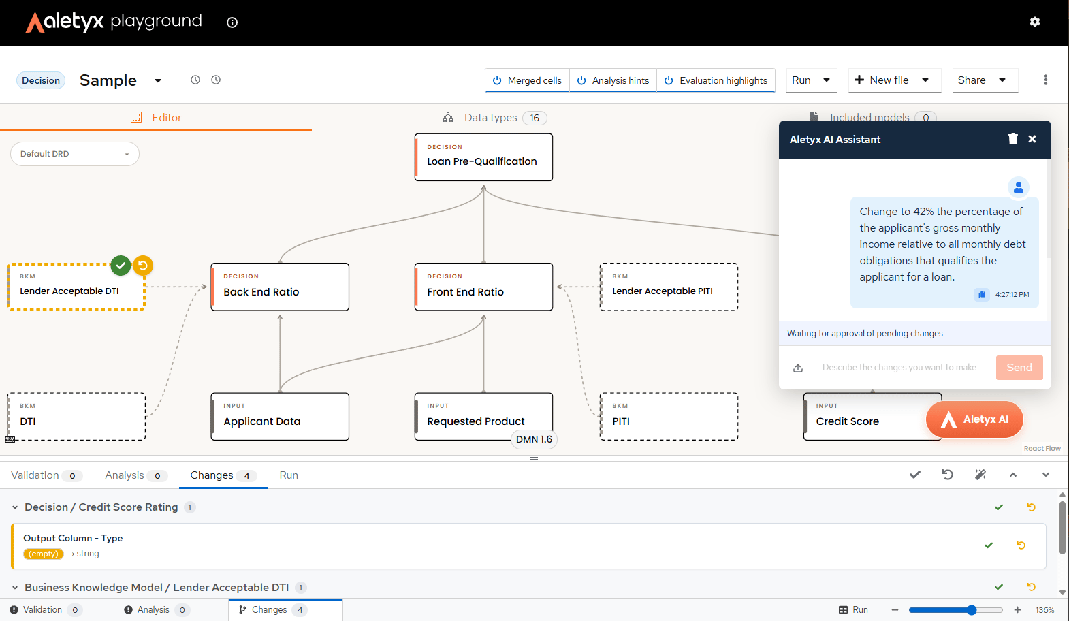The image size is (1069, 621).
Task: Open the Analysis tab in bottom panel
Action: 136,475
